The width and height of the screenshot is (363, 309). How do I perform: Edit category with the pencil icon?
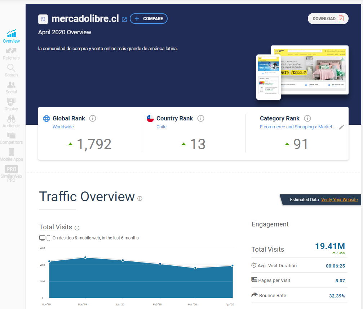341,127
